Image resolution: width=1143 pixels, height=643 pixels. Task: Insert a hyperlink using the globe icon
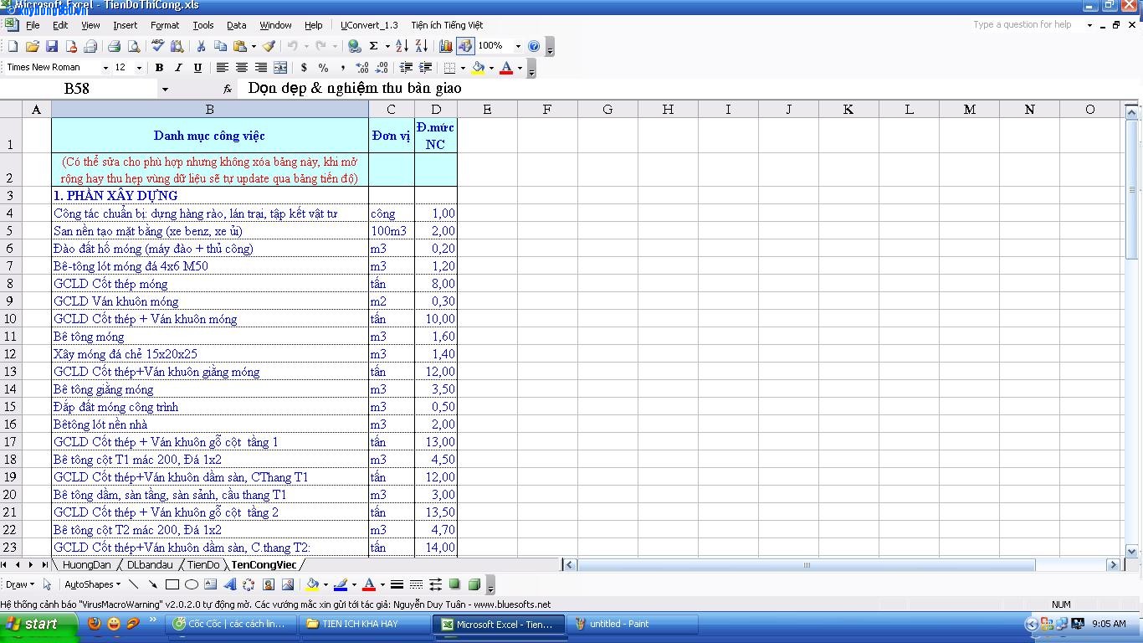tap(354, 46)
